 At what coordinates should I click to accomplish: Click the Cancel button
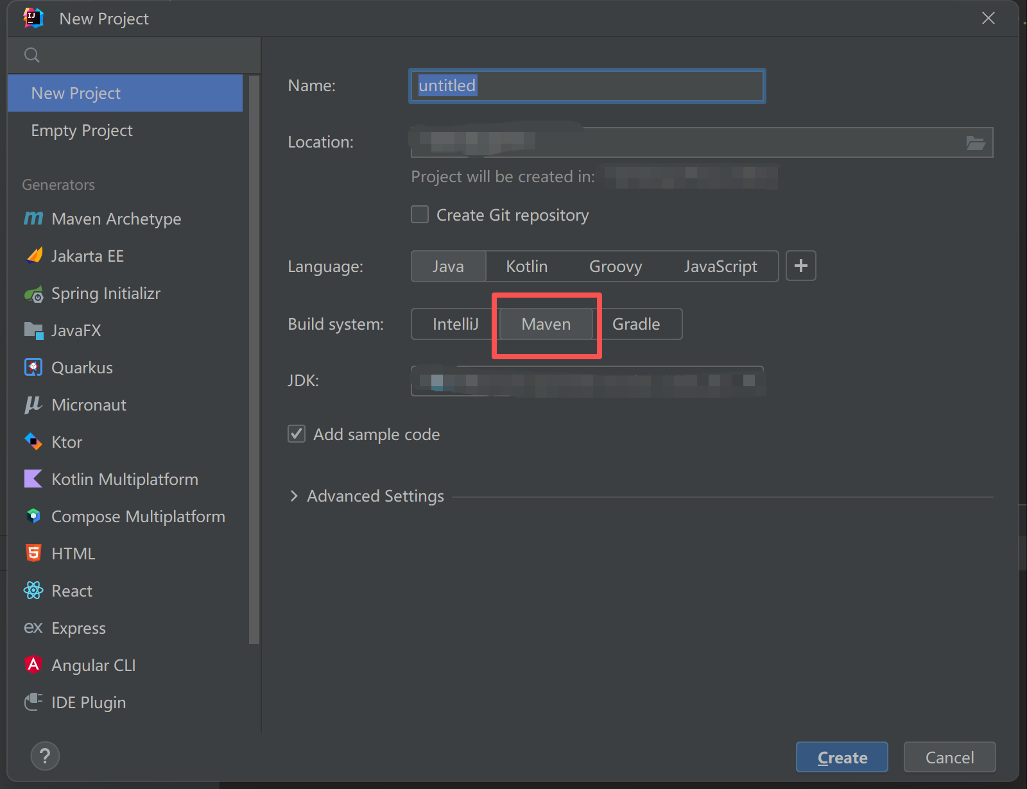[x=950, y=757]
